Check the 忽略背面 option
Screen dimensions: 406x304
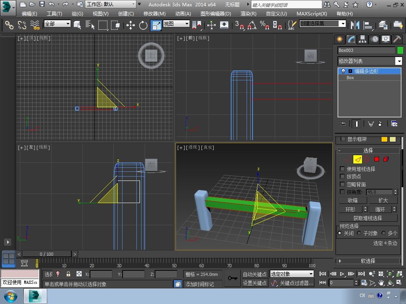click(x=343, y=184)
